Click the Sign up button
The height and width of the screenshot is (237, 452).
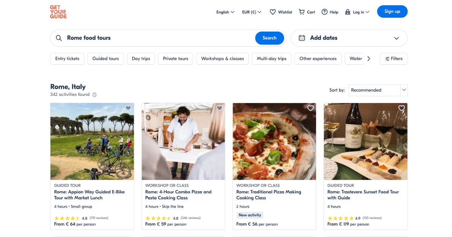tap(392, 12)
